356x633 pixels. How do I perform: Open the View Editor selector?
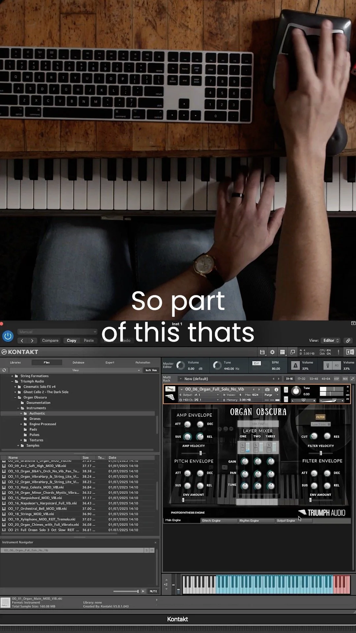331,341
